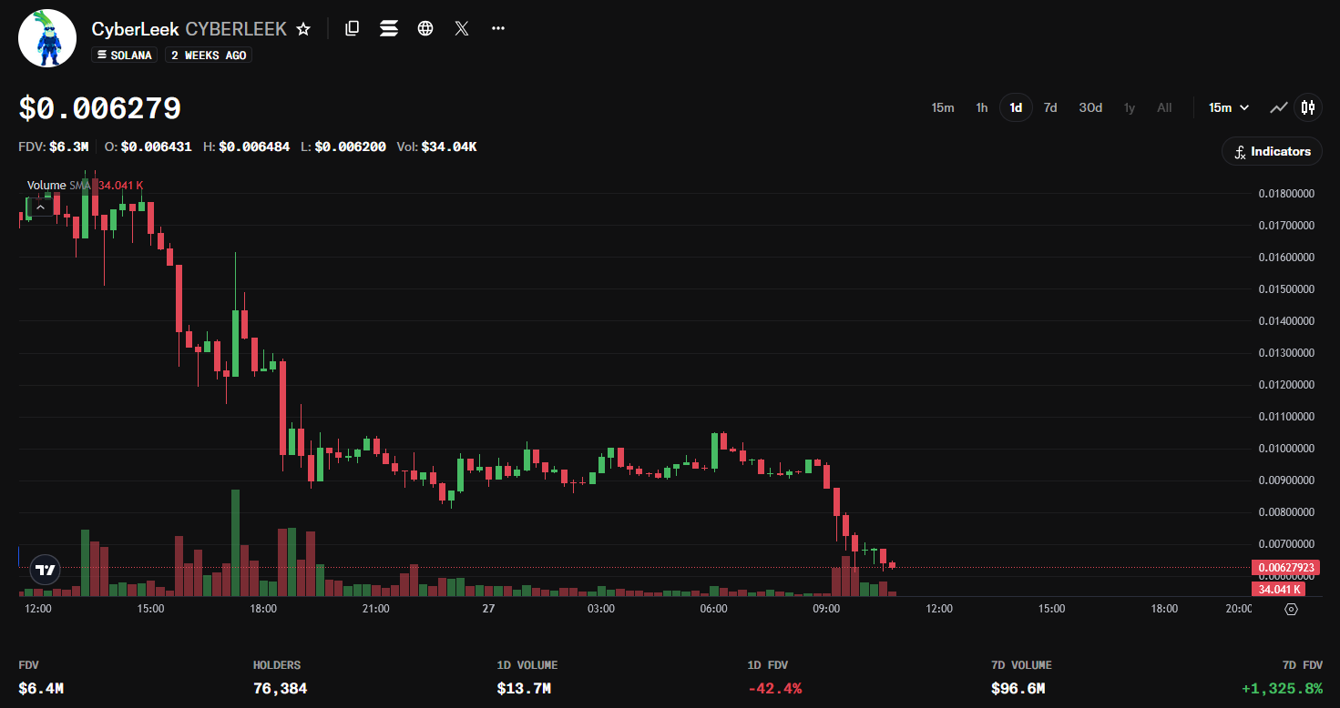Click the "2 WEEKS AGO" tag

(209, 55)
